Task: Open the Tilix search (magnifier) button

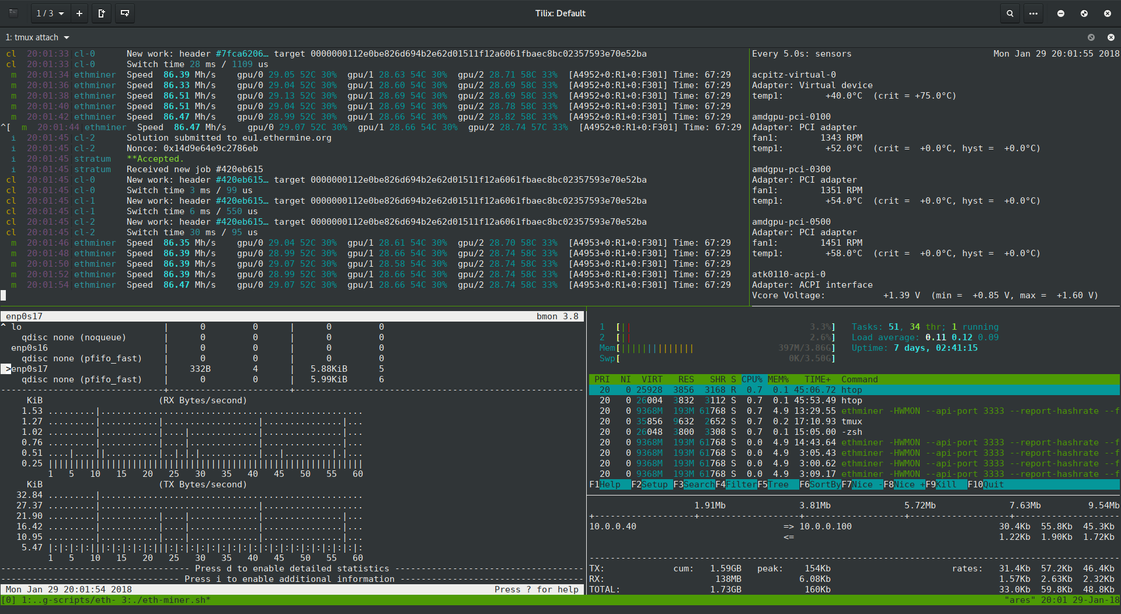Action: coord(1009,13)
